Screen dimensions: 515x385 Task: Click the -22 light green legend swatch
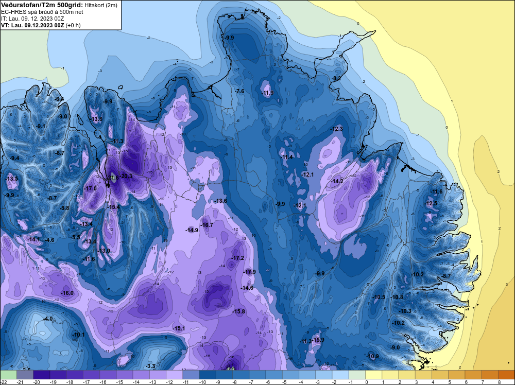coord(9,375)
